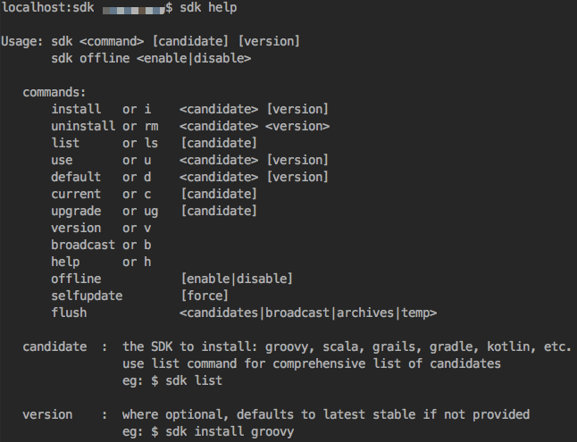Click the 'list' command entry
Viewport: 577px width, 442px height.
65,143
